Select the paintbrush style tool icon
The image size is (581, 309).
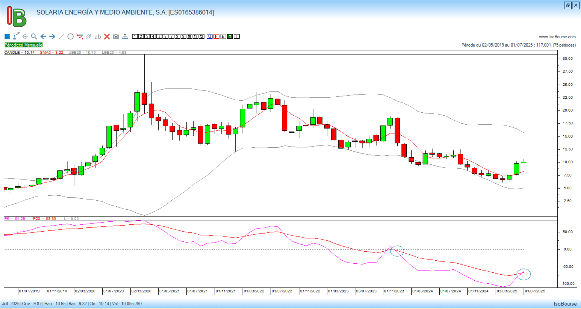point(16,36)
